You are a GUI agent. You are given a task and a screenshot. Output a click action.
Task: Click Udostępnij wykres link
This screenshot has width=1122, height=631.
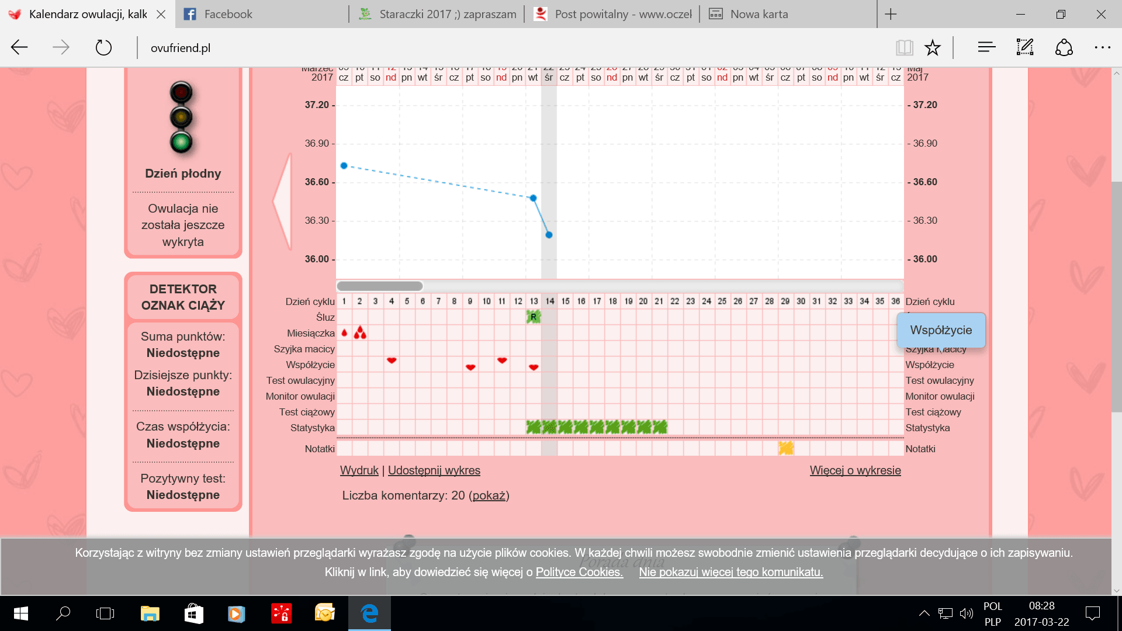click(x=434, y=470)
